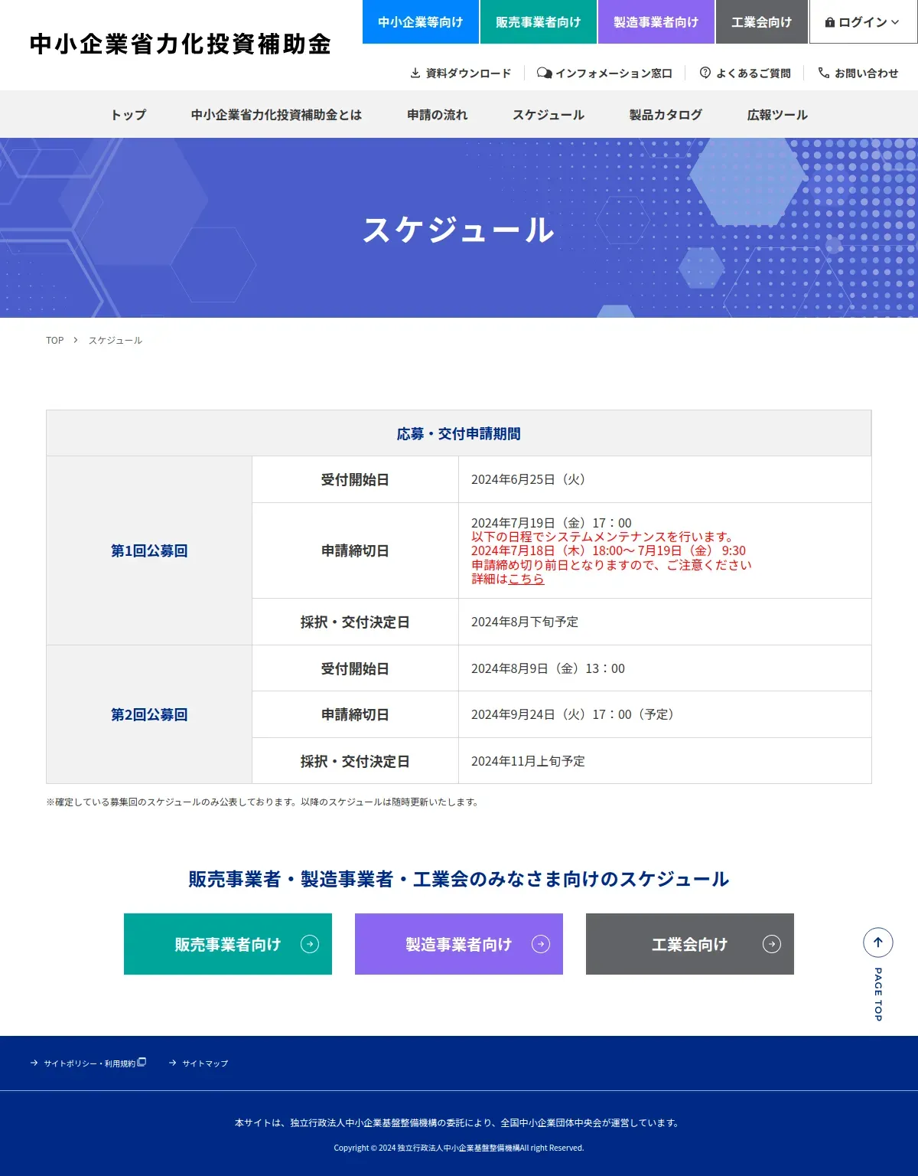Click the circled arrow in 製造事業者向け button
The image size is (918, 1176).
541,944
